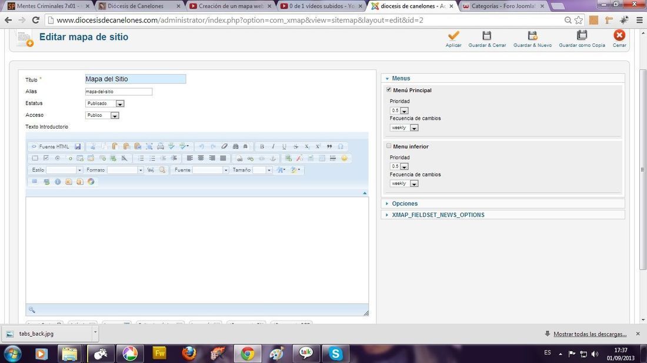
Task: Click the Guardar como Copia icon
Action: [582, 35]
